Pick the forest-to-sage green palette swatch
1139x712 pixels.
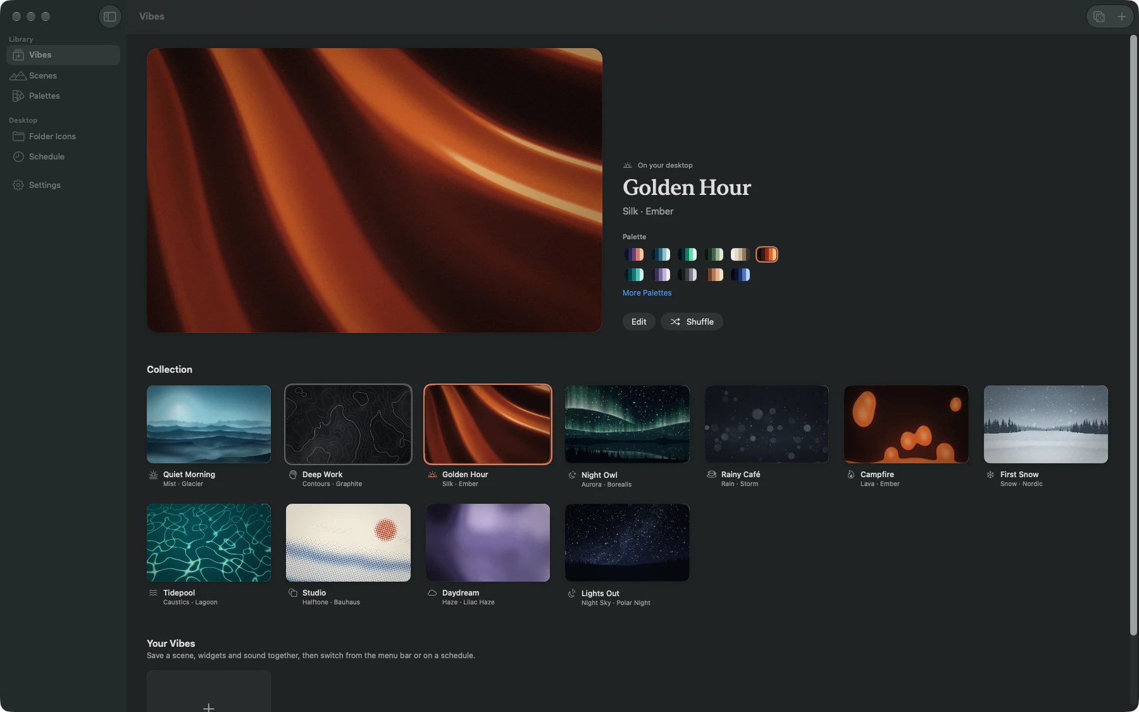[714, 254]
